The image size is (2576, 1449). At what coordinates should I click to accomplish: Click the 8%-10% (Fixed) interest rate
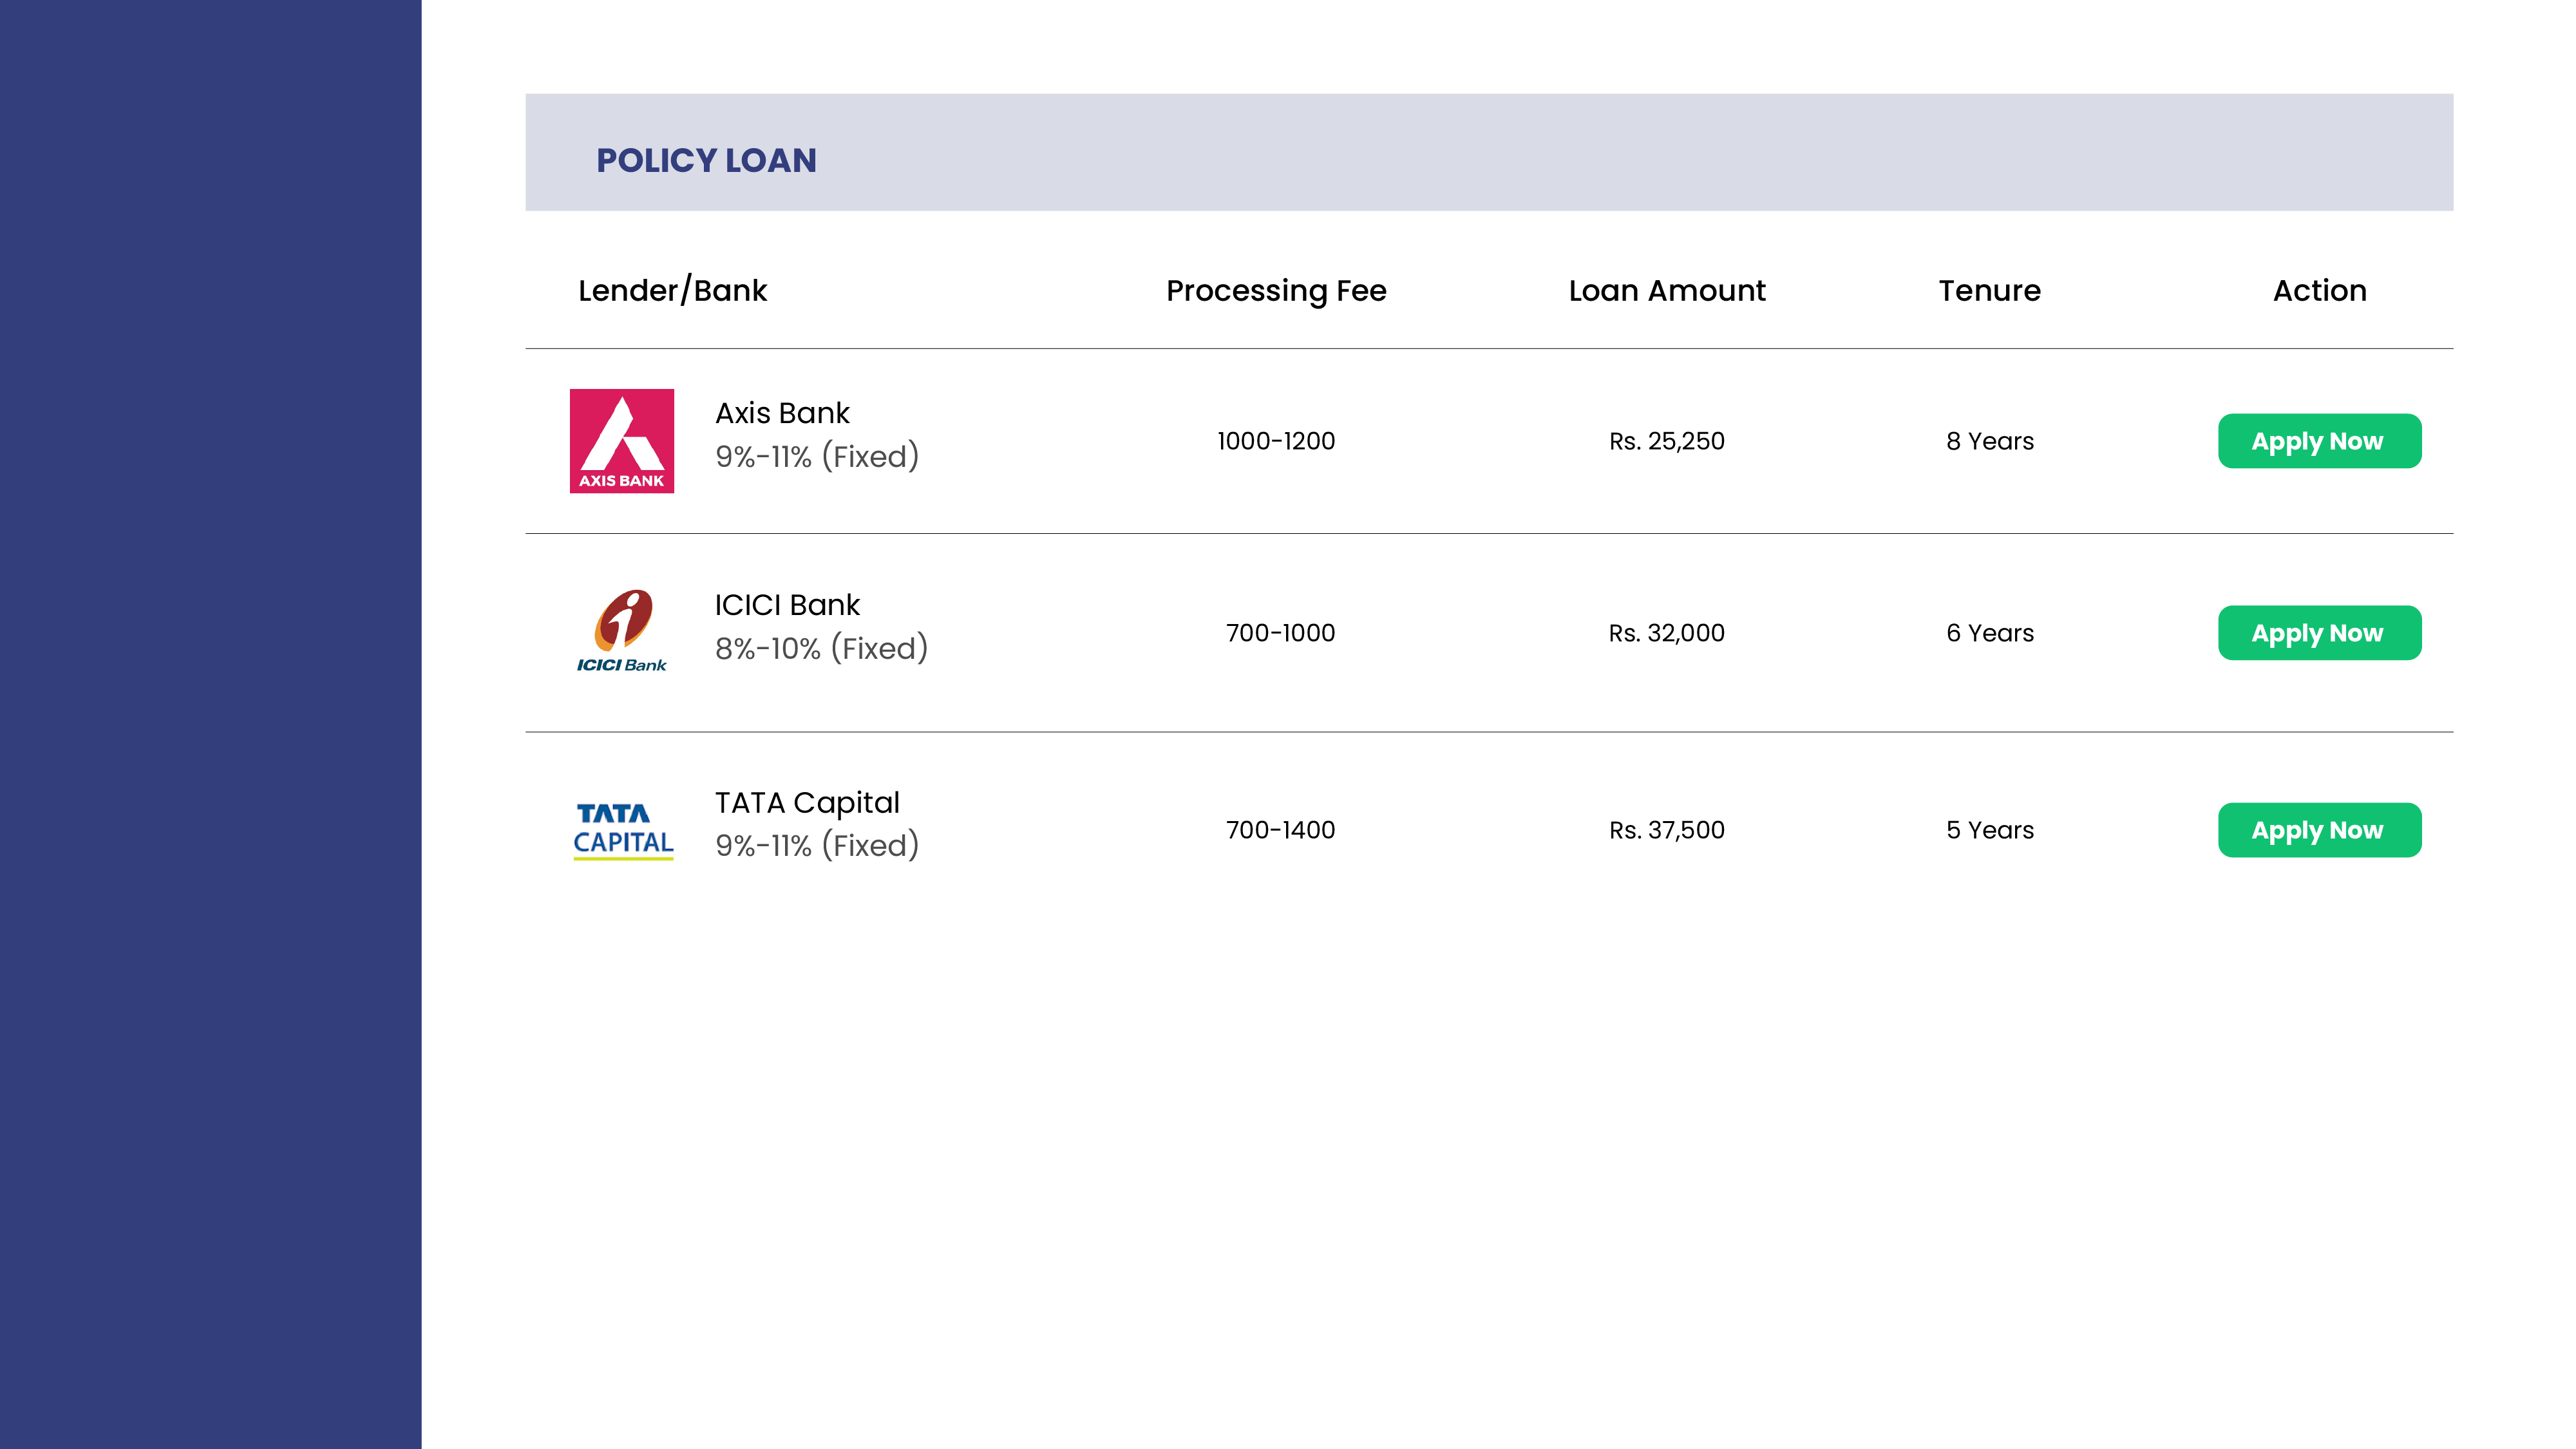[821, 648]
